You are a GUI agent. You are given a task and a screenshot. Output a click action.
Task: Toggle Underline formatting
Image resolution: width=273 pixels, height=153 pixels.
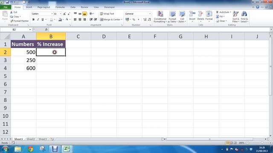[43, 20]
